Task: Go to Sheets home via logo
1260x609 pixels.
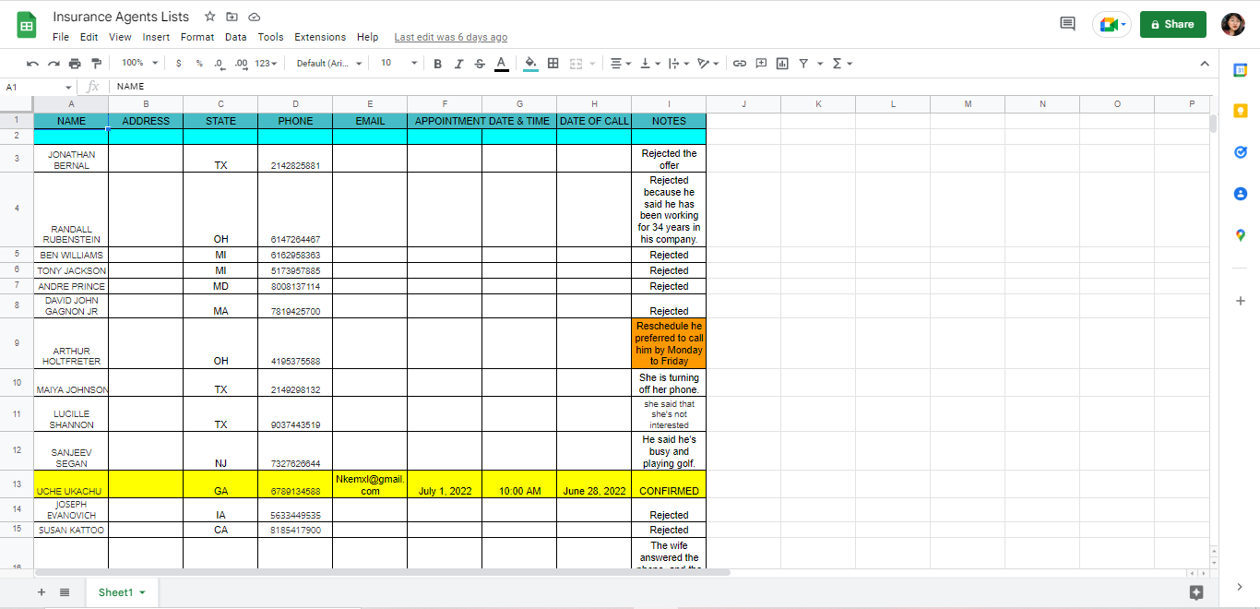Action: [26, 26]
